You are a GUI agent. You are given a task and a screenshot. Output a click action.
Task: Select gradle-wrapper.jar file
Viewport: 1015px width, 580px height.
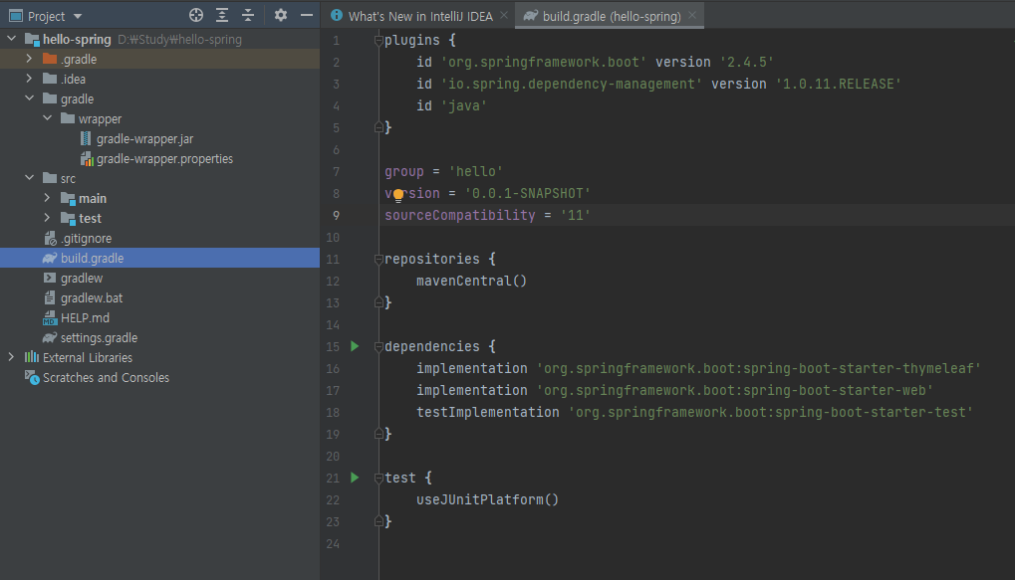click(144, 139)
